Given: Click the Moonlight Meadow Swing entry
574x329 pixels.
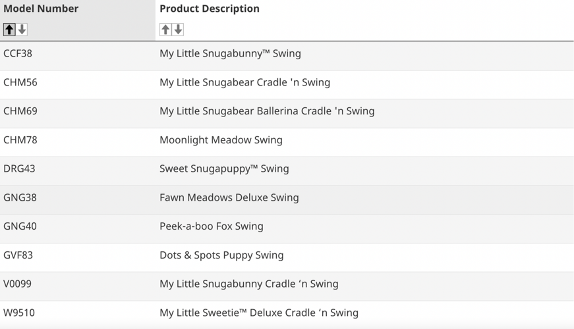Looking at the screenshot, I should (221, 140).
